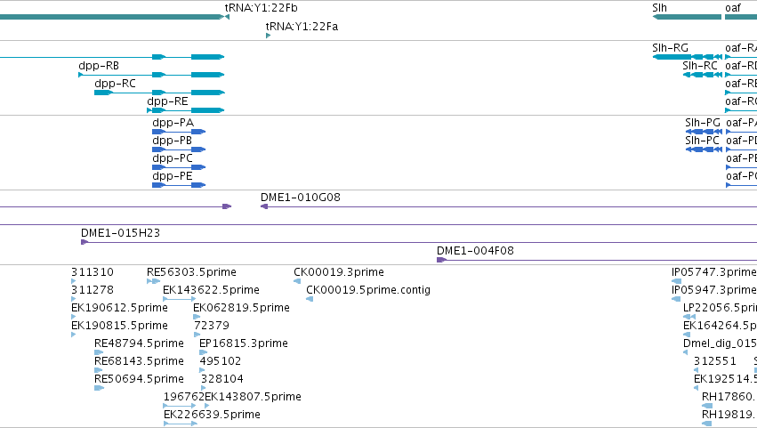Select RE50694.5prime EST label
The height and width of the screenshot is (428, 757).
[x=139, y=380]
